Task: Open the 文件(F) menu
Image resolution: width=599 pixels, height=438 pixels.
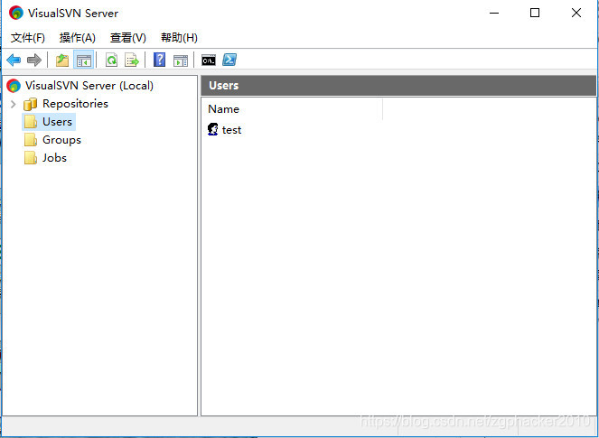Action: (28, 37)
